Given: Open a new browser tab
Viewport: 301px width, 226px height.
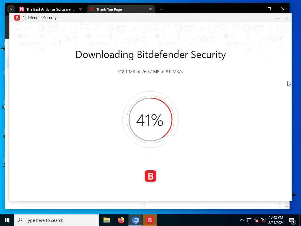Looking at the screenshot, I should tap(161, 9).
